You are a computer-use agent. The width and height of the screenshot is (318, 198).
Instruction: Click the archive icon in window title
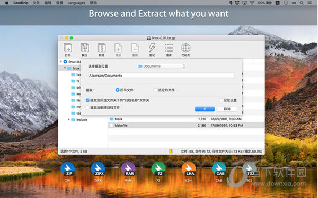[148, 38]
